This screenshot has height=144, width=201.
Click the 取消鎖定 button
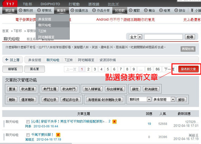coord(151,89)
